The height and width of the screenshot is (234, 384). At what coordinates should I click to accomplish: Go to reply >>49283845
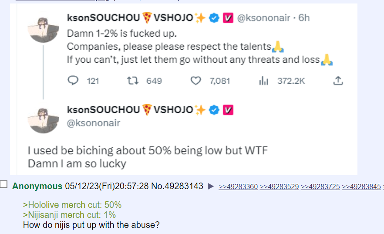point(361,187)
